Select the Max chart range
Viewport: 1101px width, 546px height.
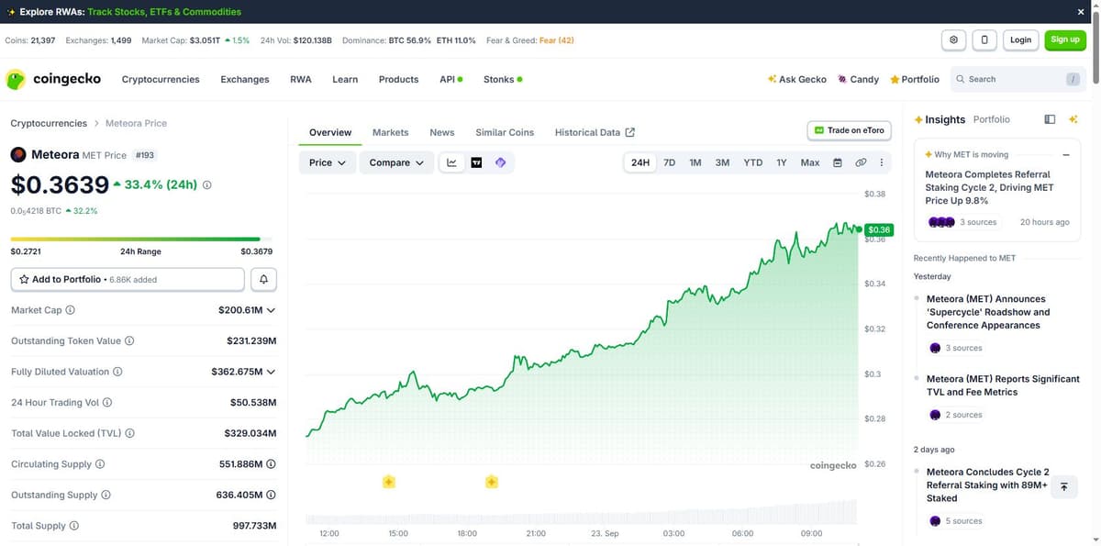[810, 162]
